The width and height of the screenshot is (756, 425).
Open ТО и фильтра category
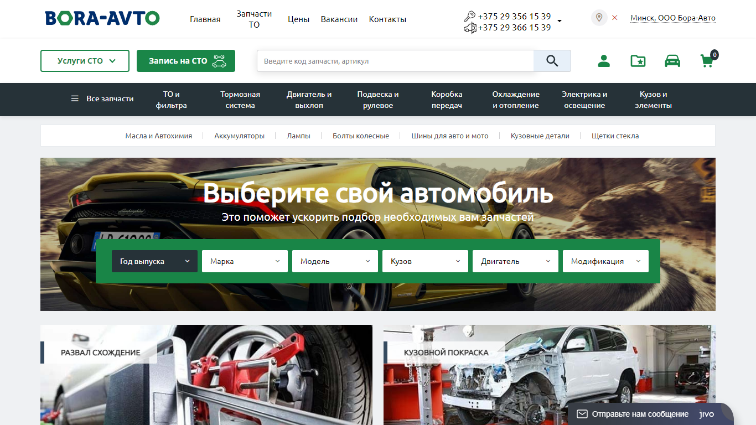172,100
